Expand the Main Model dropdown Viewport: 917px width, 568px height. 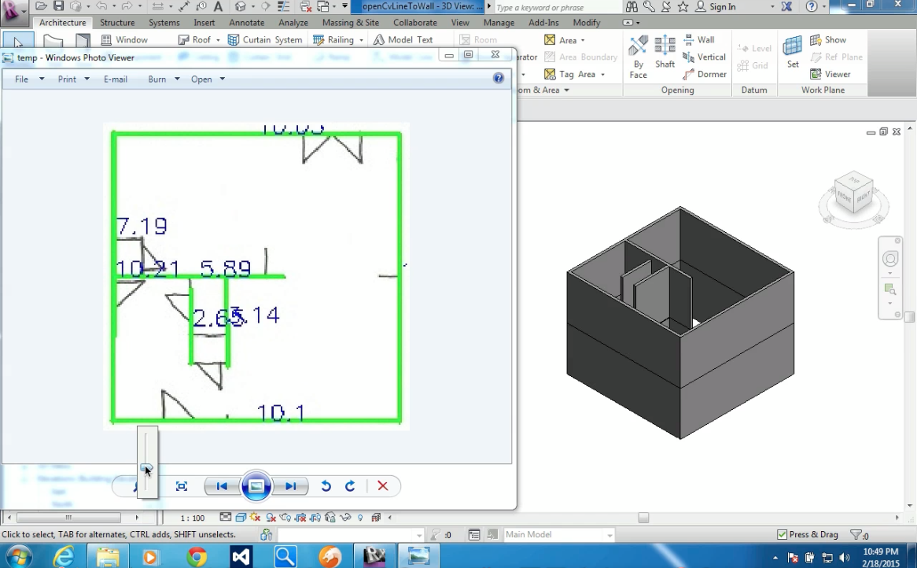pos(609,534)
